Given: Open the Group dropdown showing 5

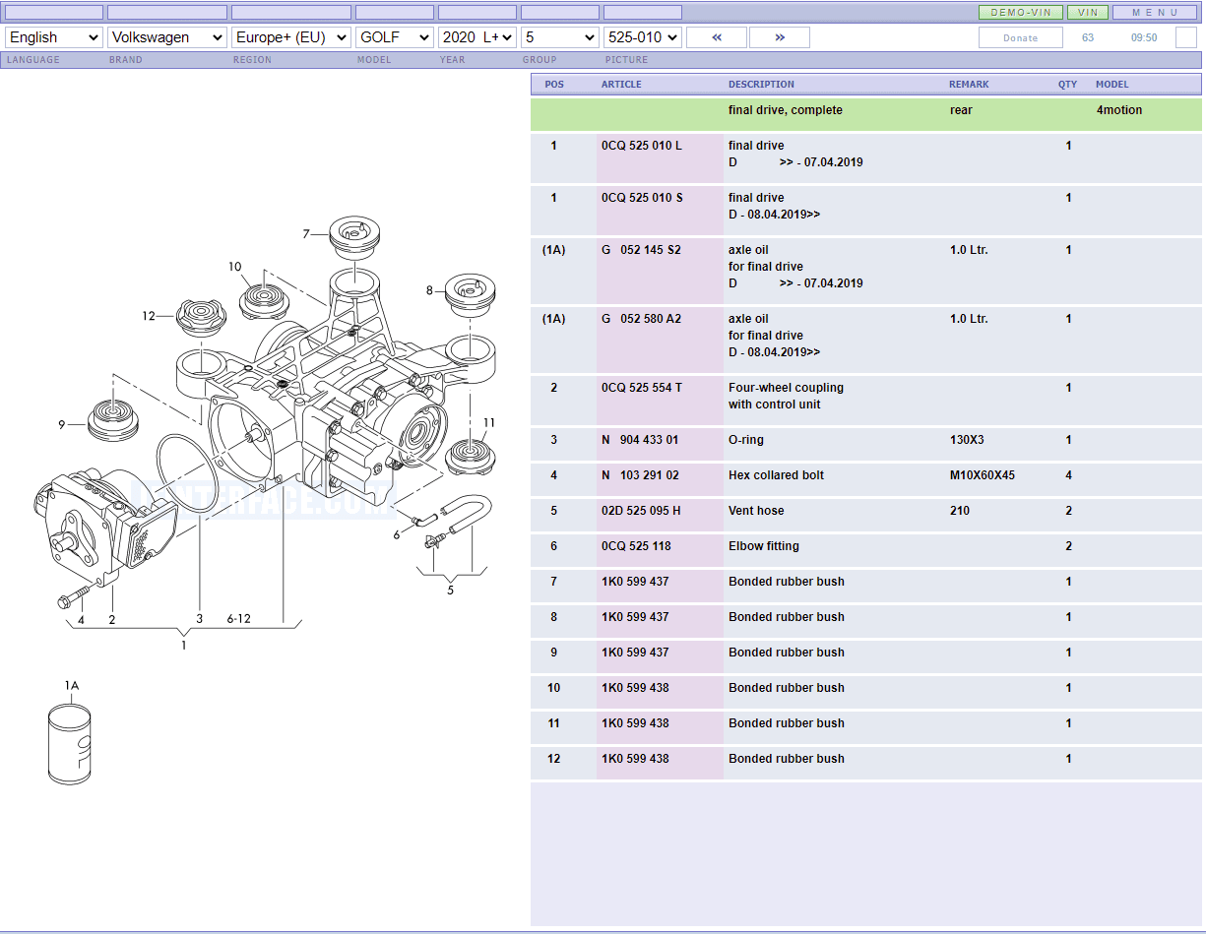Looking at the screenshot, I should [x=560, y=37].
